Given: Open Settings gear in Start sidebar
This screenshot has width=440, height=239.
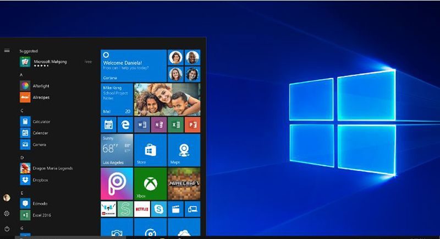Looking at the screenshot, I should [7, 213].
